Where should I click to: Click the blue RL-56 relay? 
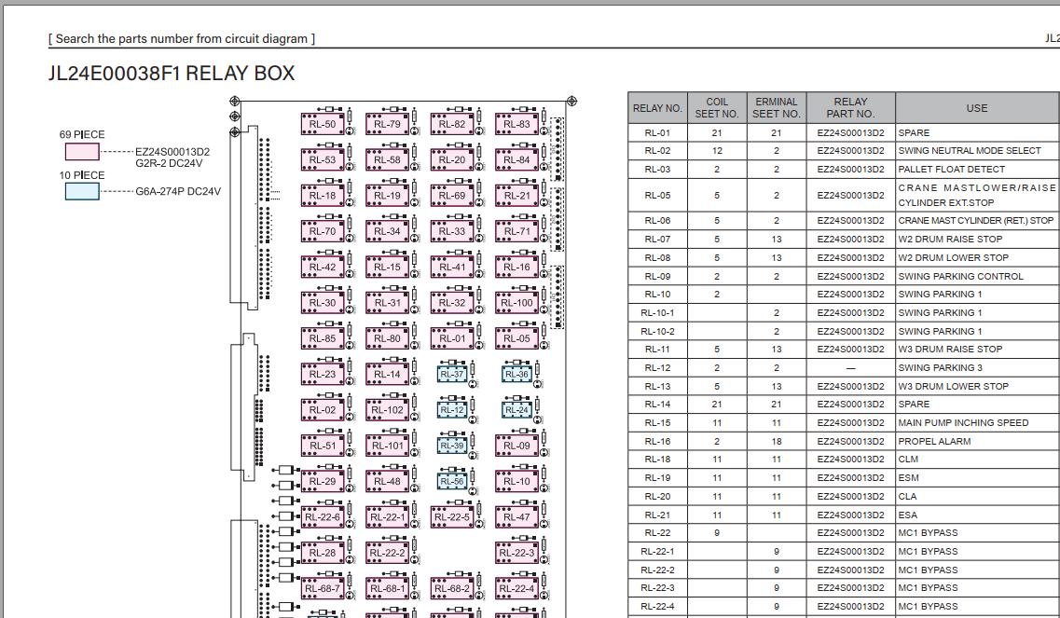(452, 481)
